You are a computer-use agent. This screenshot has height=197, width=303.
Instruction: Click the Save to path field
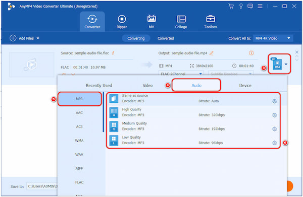pyautogui.click(x=42, y=186)
